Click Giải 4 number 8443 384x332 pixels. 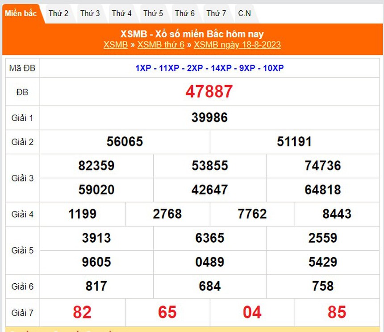click(x=338, y=214)
